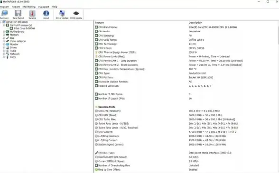Open the Summary toolbar icon
Viewport: 279px width, 173px height.
click(x=4, y=14)
